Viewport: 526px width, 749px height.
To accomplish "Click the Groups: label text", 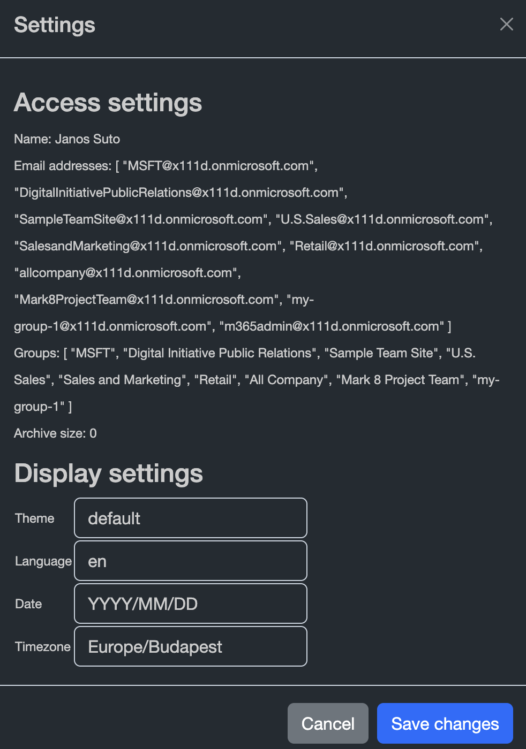I will [36, 353].
